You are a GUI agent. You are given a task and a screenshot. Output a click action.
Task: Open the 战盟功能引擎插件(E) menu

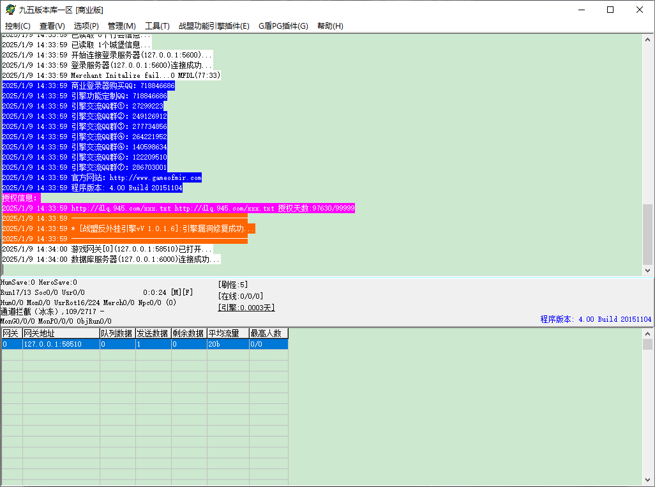pyautogui.click(x=214, y=26)
